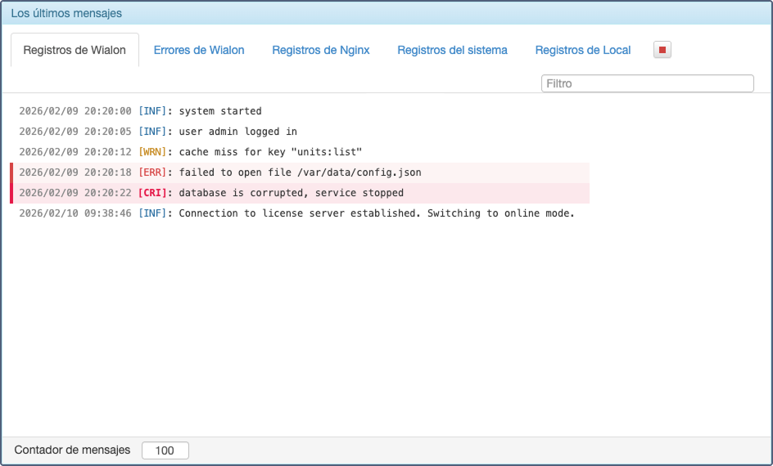Click the "system started" log message

(x=220, y=111)
